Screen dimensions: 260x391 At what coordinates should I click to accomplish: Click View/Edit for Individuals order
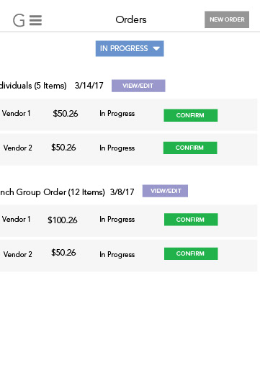tap(138, 86)
